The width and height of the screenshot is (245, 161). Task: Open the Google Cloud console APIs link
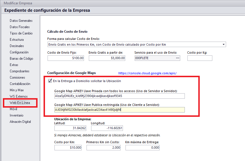(147, 73)
